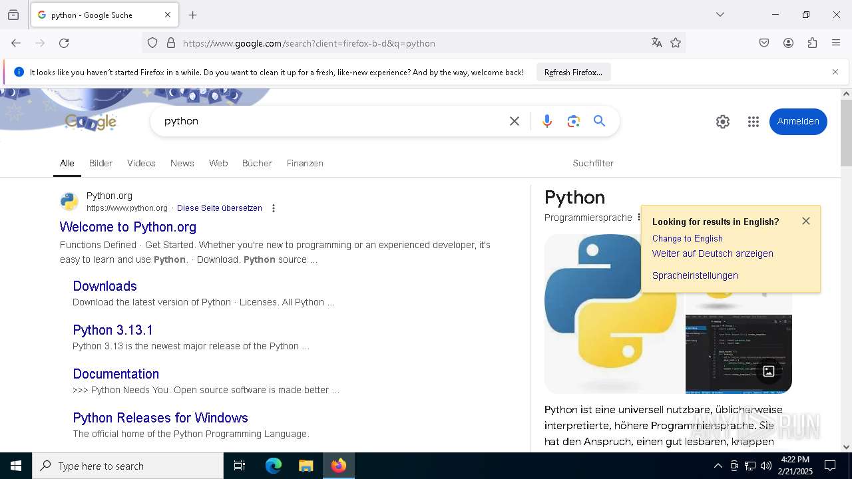Open Google quick settings gear
The width and height of the screenshot is (852, 479).
723,122
